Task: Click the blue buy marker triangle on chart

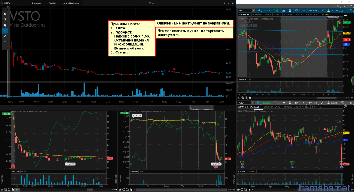Action: [163, 73]
